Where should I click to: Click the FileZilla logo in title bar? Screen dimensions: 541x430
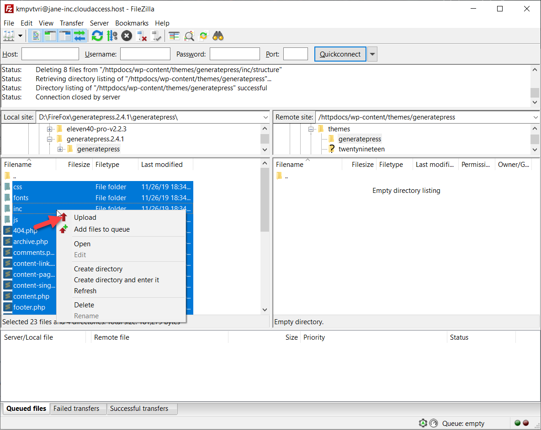[x=9, y=9]
